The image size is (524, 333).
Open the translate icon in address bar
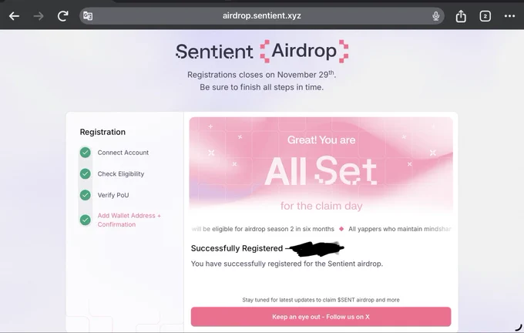[88, 15]
